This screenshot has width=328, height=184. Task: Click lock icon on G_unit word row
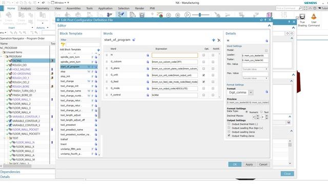click(x=148, y=75)
